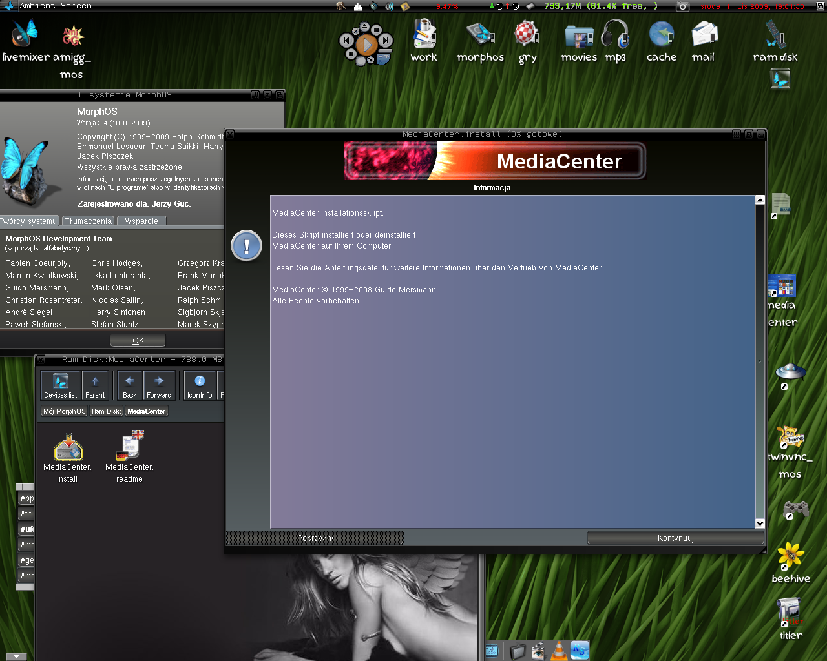Image resolution: width=827 pixels, height=661 pixels.
Task: Click the camera screenshot icon in the top bar
Action: click(682, 6)
